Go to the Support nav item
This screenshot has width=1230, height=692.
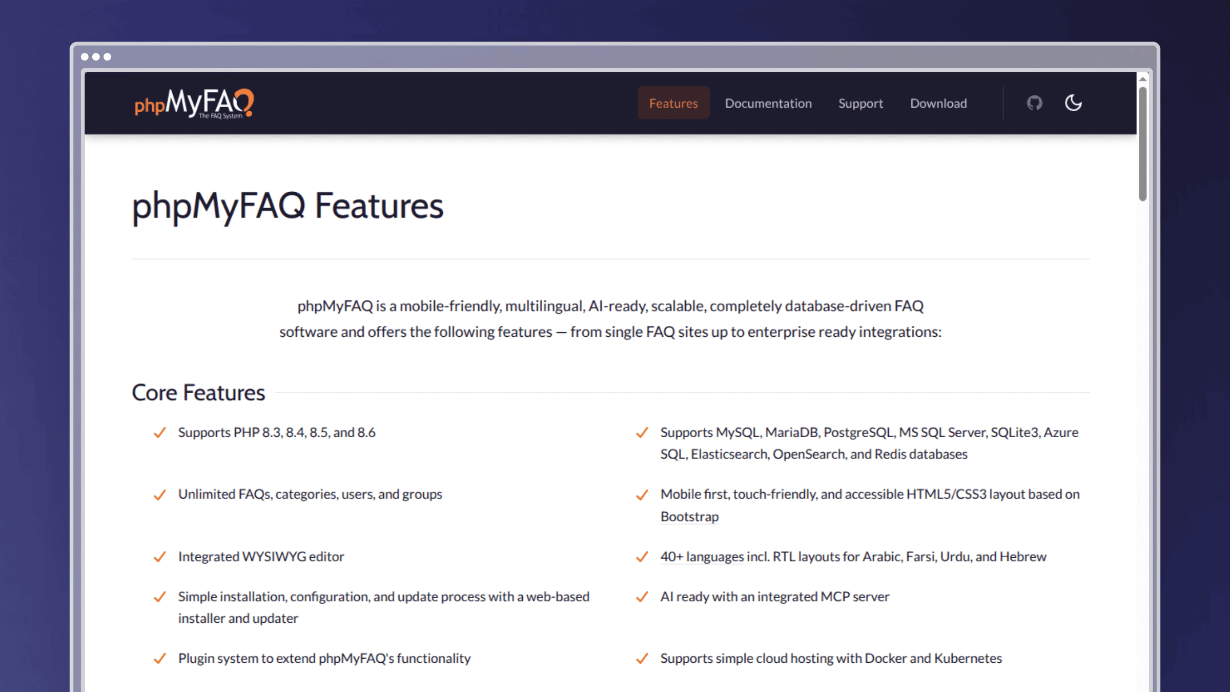pos(860,103)
